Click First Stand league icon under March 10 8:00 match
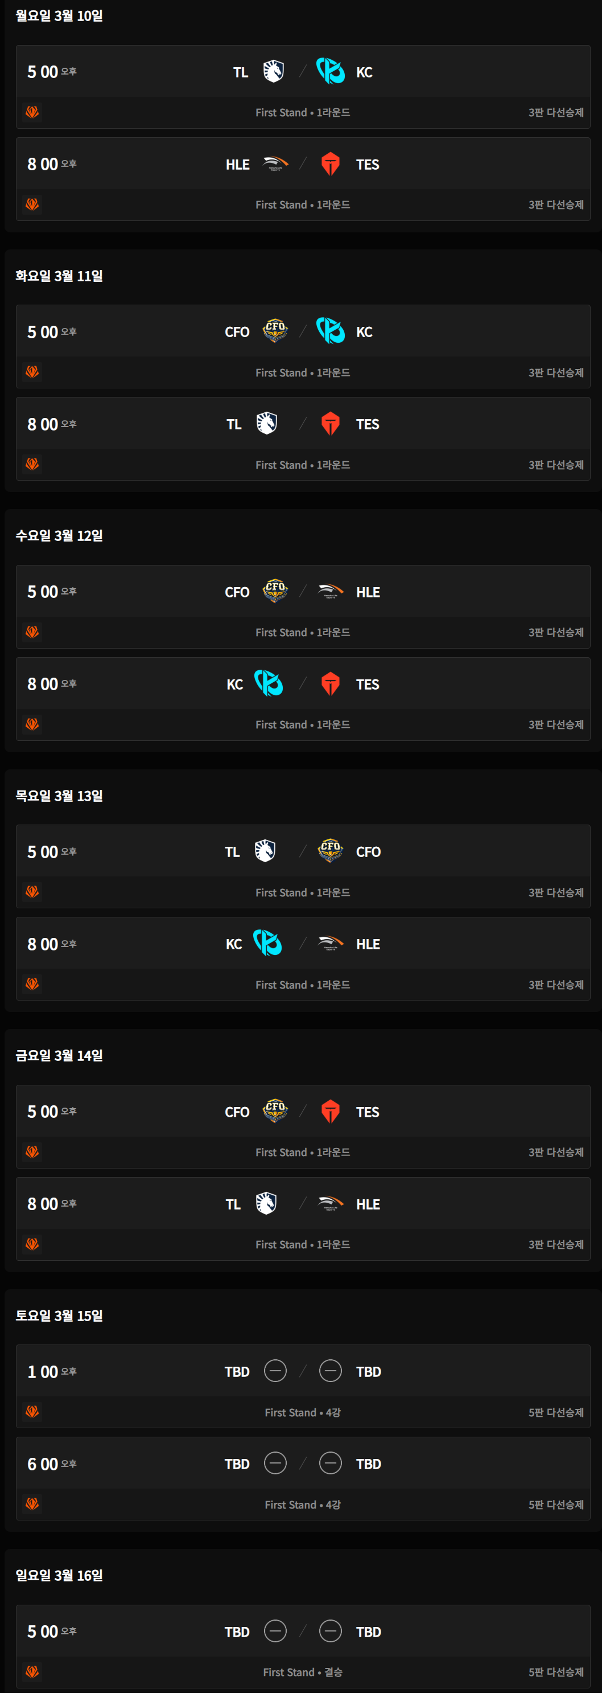602x1693 pixels. 32,204
